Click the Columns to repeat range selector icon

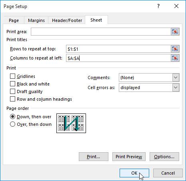[x=175, y=58]
